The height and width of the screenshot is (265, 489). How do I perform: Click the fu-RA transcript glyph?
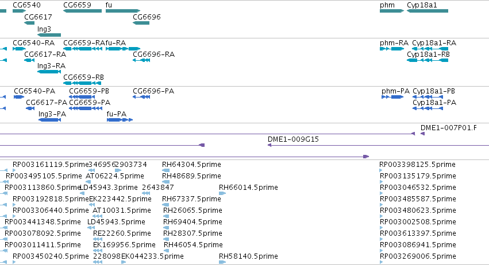pyautogui.click(x=123, y=49)
